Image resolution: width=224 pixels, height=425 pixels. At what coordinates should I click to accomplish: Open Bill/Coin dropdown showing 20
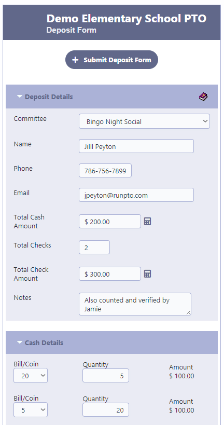[31, 376]
